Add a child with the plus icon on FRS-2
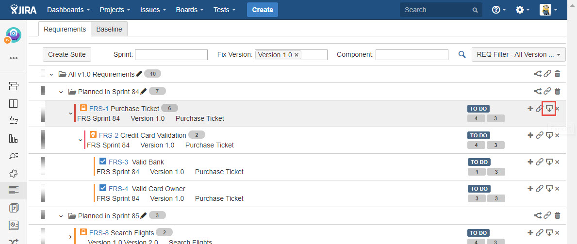Screen dimensions: 577x244 point(530,135)
